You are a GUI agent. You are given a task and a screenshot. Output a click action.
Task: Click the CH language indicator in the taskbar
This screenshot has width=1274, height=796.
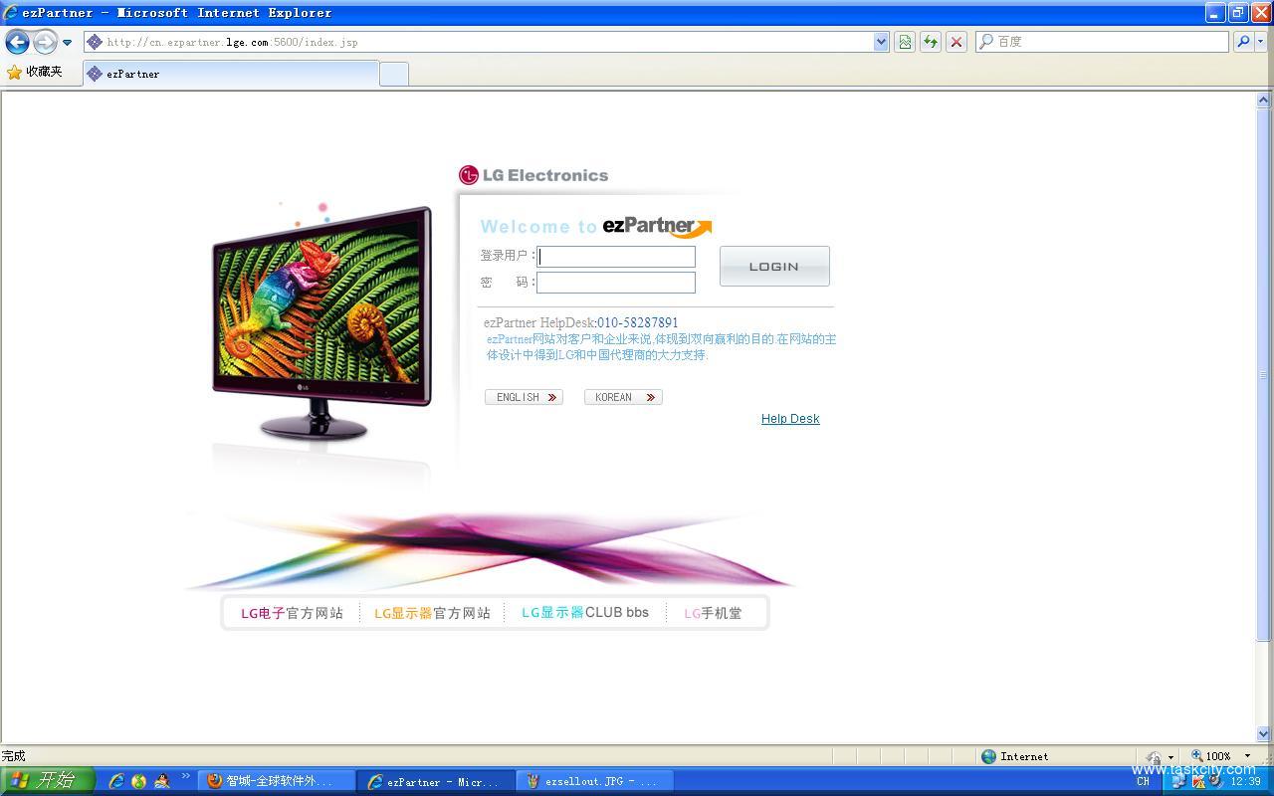1143,781
